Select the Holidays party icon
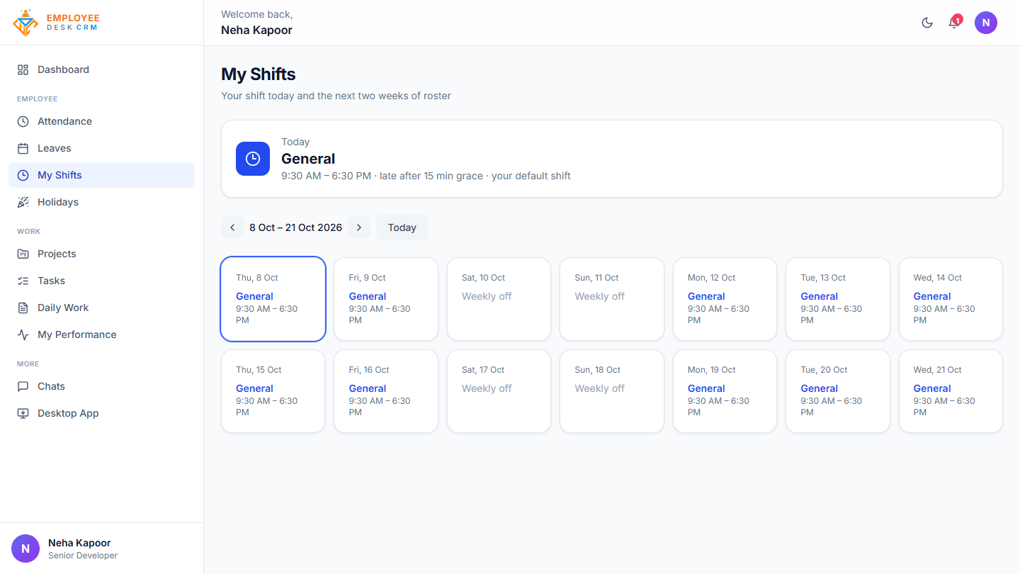Image resolution: width=1020 pixels, height=574 pixels. 23,202
